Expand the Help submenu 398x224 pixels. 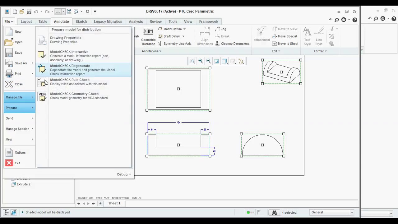tap(19, 139)
